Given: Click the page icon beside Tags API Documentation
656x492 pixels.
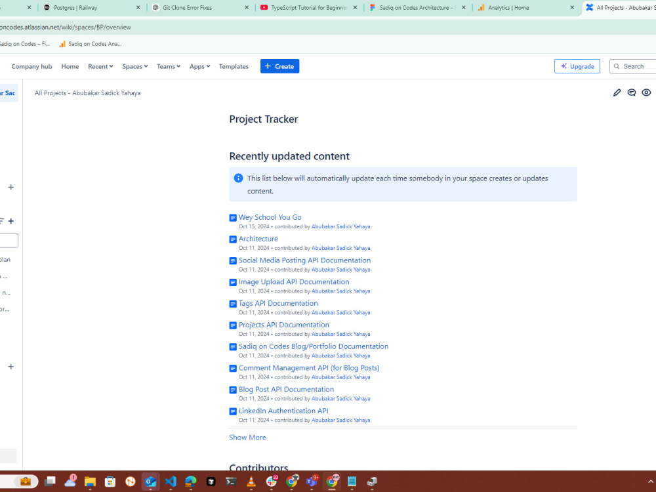Looking at the screenshot, I should tap(233, 304).
